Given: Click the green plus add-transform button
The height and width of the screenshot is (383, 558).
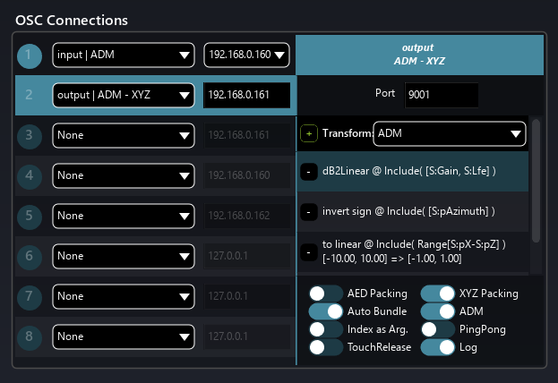Looking at the screenshot, I should [310, 133].
